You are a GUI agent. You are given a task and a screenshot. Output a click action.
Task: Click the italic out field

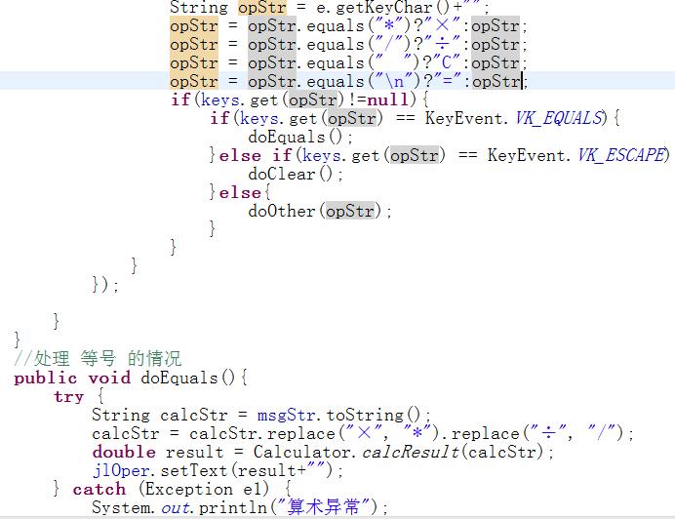[x=176, y=507]
